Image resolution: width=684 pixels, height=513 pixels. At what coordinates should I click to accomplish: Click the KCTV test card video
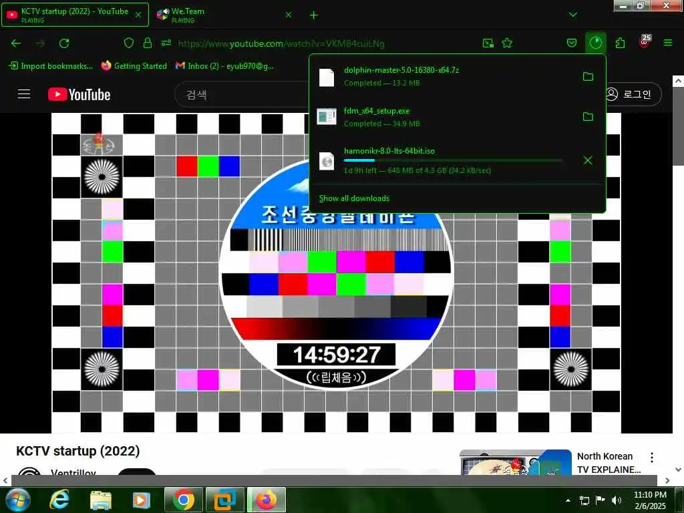tap(336, 273)
